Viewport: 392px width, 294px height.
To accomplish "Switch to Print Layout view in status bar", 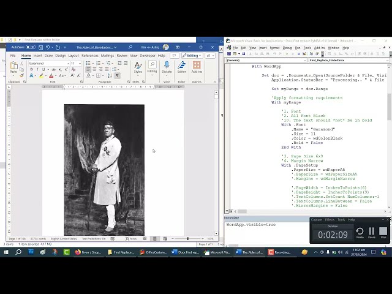I will (155, 239).
